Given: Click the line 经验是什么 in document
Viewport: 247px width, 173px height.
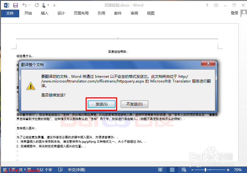Looking at the screenshot, I should click(24, 56).
